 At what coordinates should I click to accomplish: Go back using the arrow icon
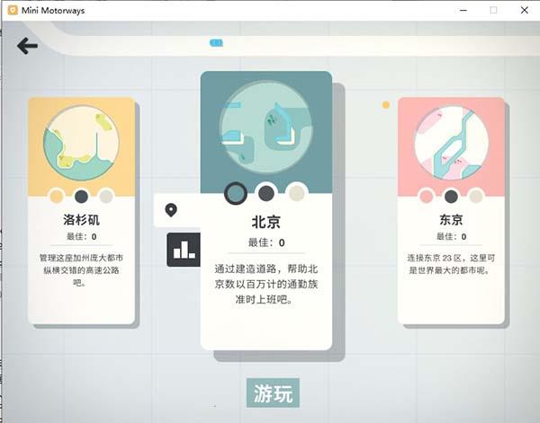click(x=27, y=46)
